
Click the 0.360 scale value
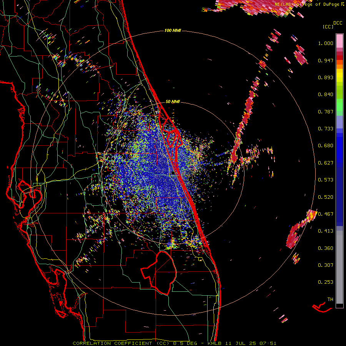point(326,248)
